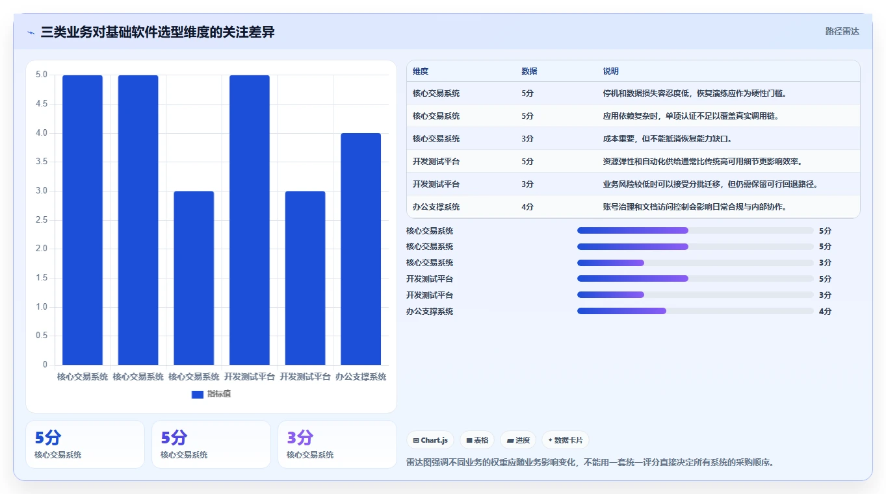The image size is (886, 494).
Task: Click the 办公支撑系统 chart bar
Action: click(x=361, y=249)
